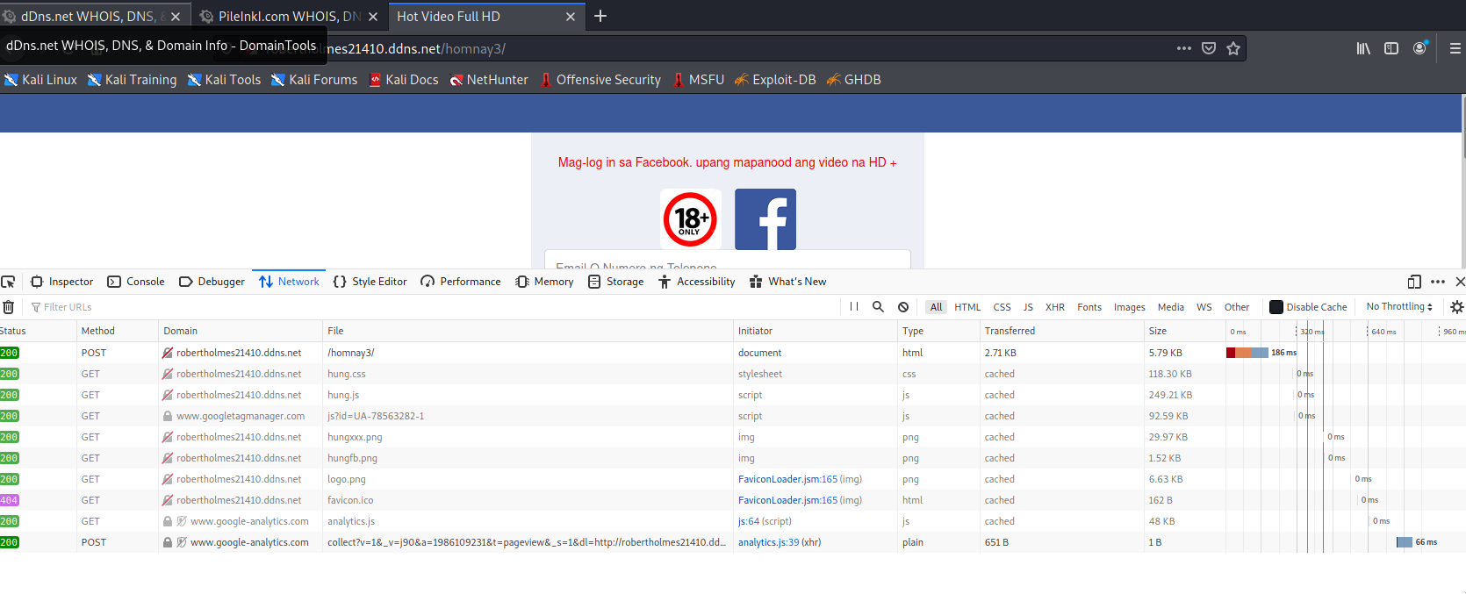Sort by the Transferred column header

tap(1061, 331)
